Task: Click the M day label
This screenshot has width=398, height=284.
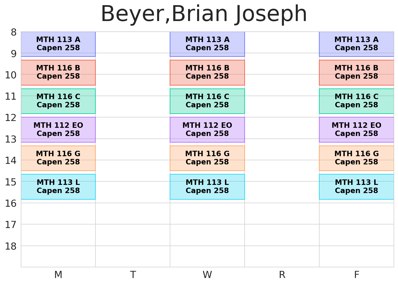Action: (58, 275)
